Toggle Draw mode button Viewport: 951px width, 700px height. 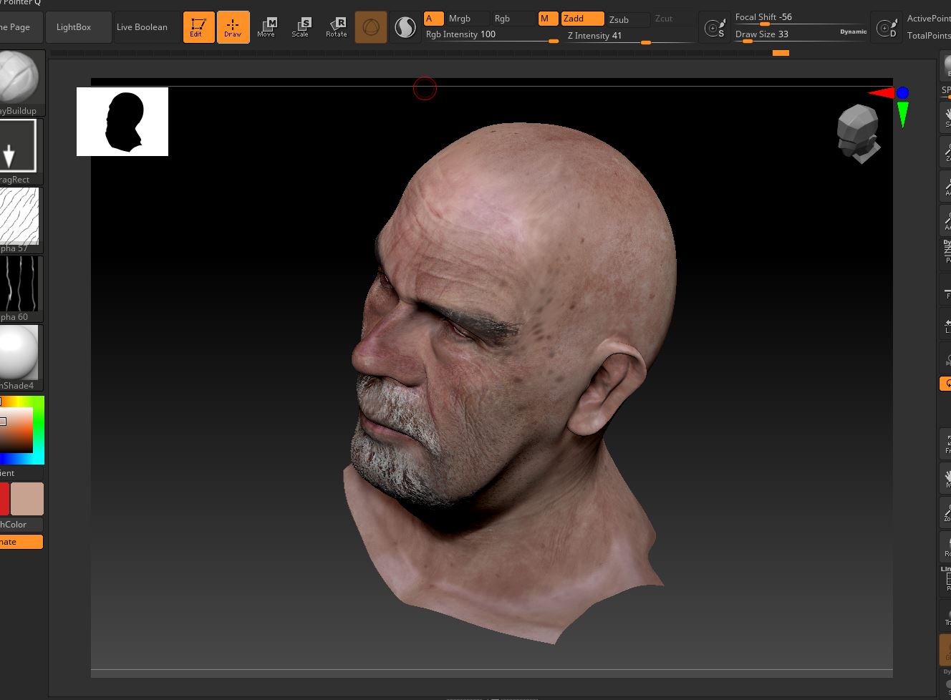(x=233, y=27)
